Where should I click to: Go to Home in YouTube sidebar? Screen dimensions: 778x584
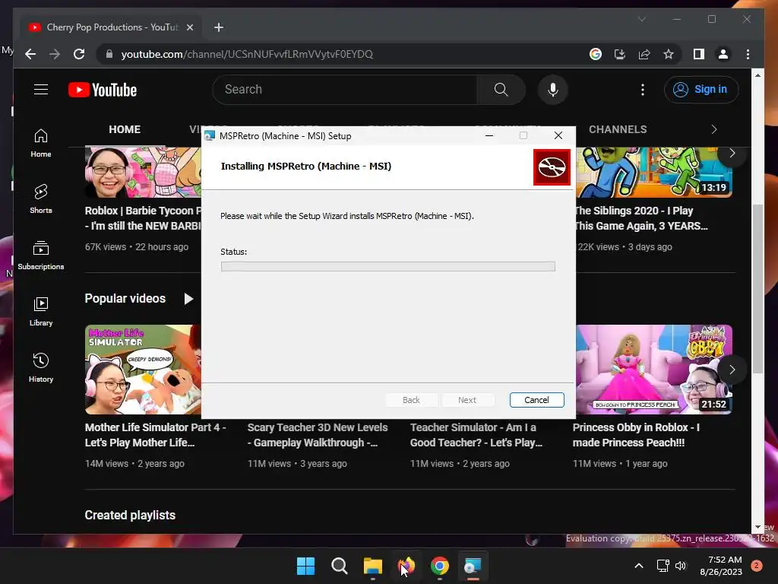pos(41,143)
